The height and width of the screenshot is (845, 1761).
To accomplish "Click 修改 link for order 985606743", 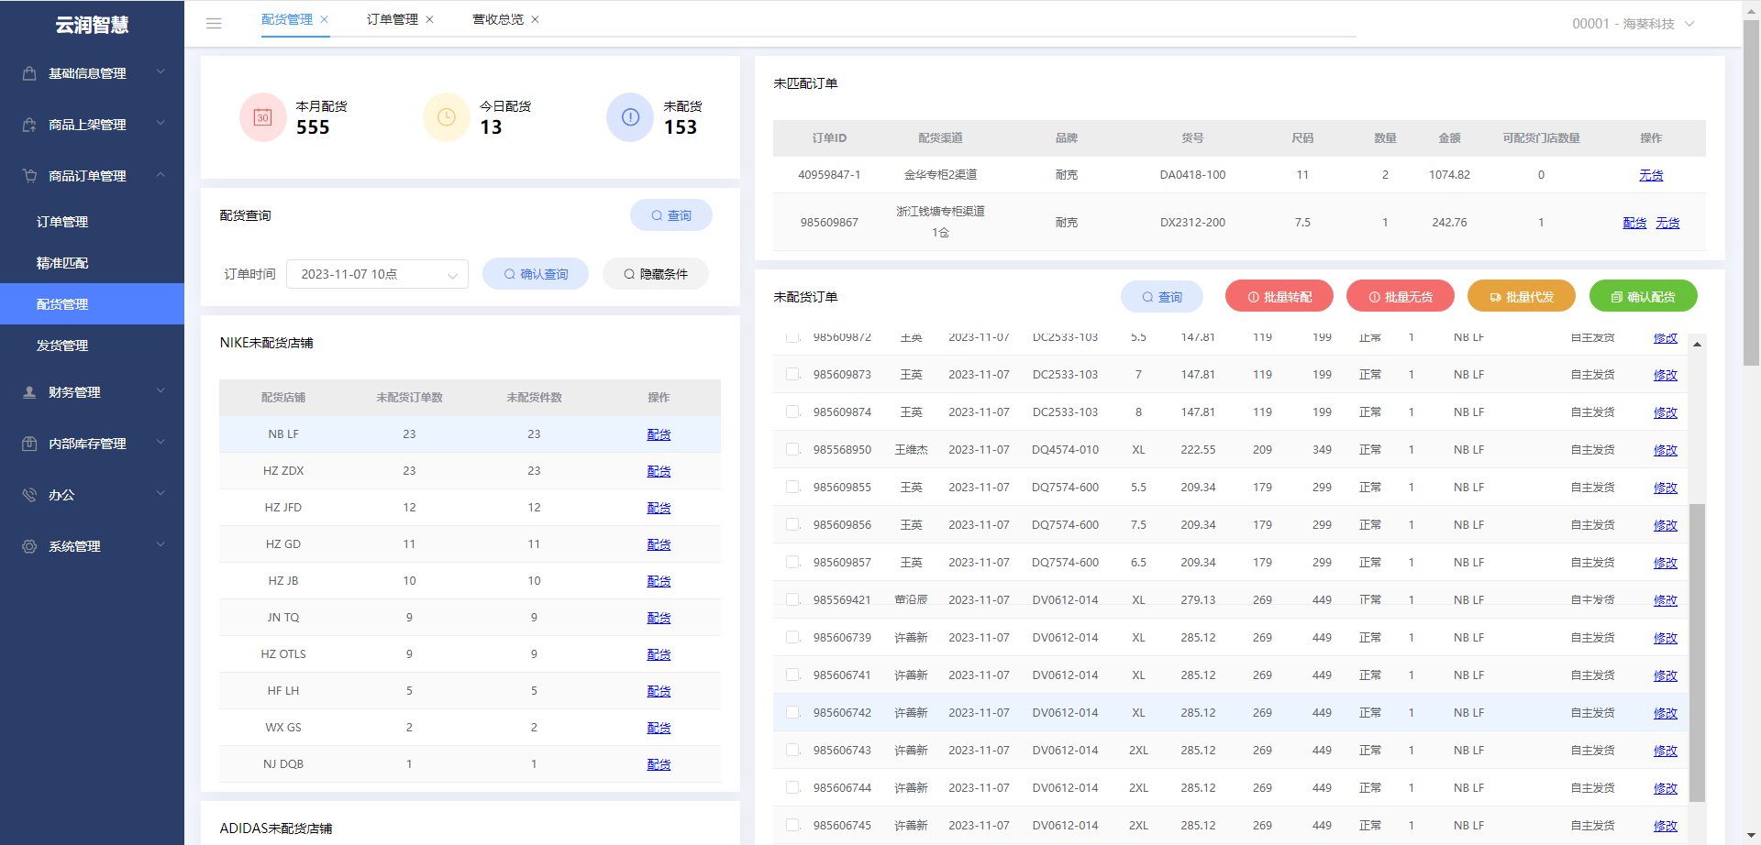I will pos(1666,751).
